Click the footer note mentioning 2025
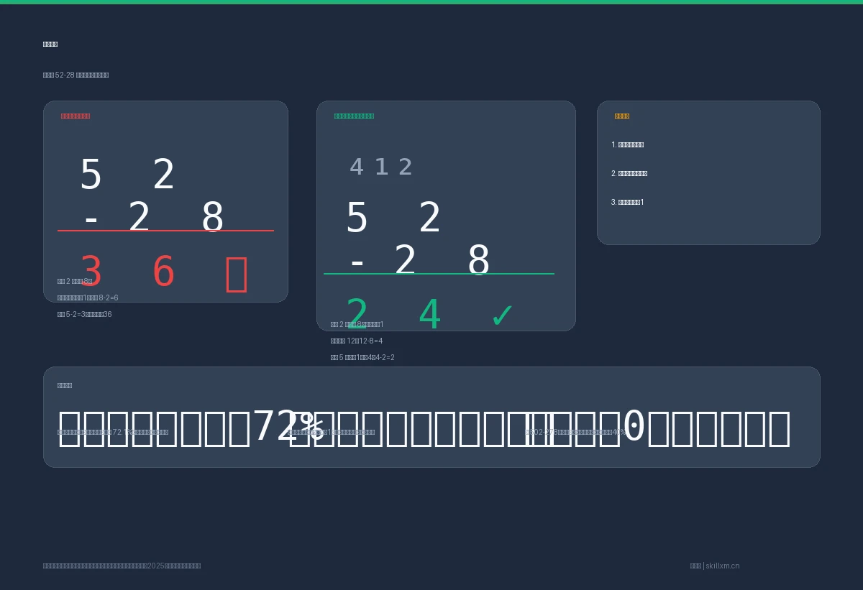 click(x=122, y=566)
